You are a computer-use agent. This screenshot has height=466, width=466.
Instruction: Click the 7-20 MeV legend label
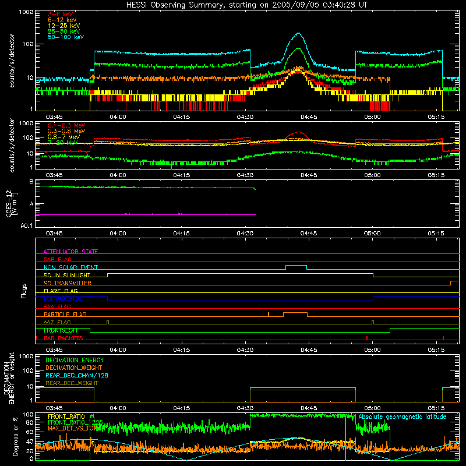[63, 143]
